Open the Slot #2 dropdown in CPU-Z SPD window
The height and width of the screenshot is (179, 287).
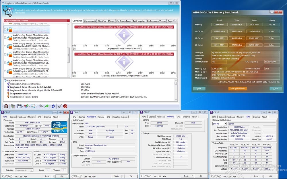[225, 124]
